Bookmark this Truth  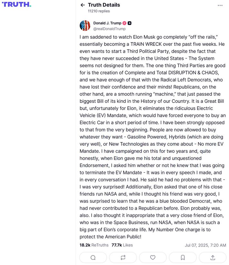[183, 257]
